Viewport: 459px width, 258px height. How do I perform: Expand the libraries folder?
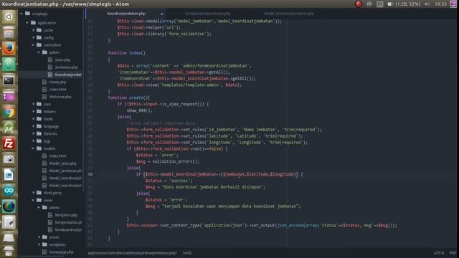pyautogui.click(x=33, y=134)
